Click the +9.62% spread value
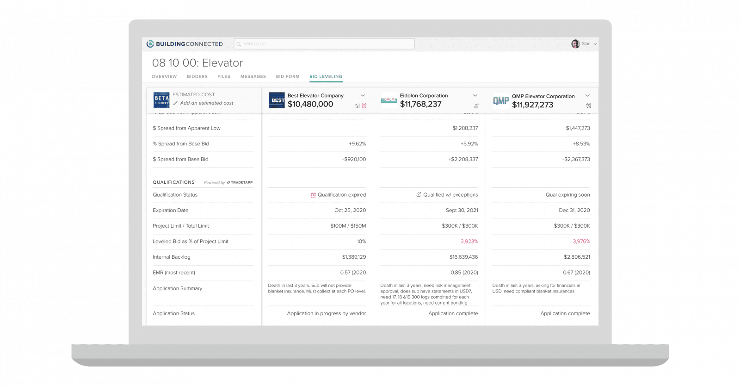Image resolution: width=740 pixels, height=386 pixels. click(x=357, y=144)
